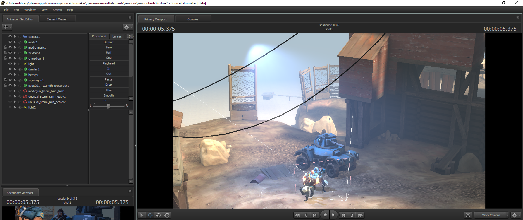
Task: Switch to the Console tab
Action: point(193,19)
